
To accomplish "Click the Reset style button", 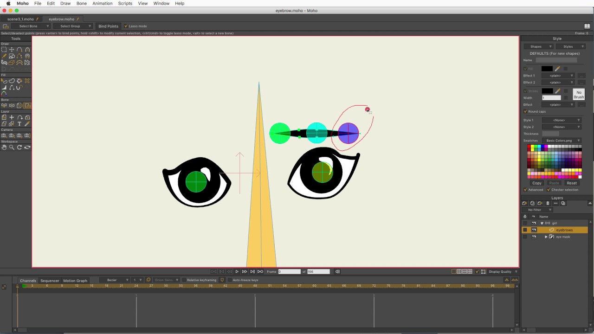I will click(x=572, y=183).
